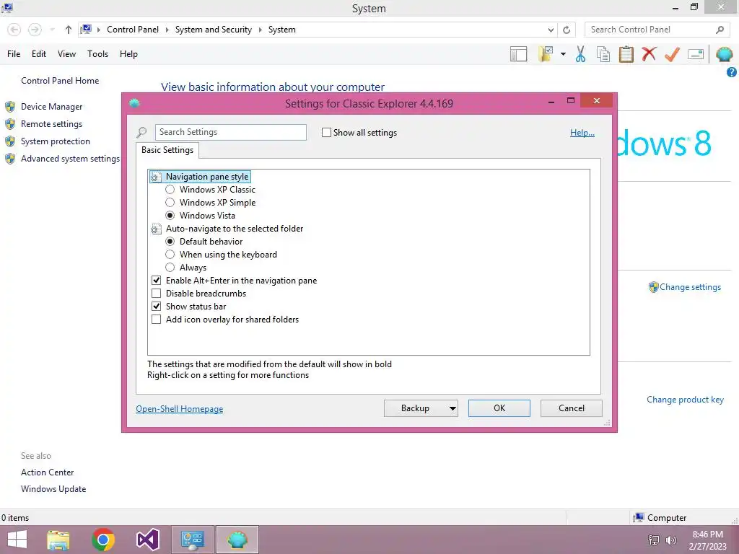Image resolution: width=739 pixels, height=554 pixels.
Task: Click the Paste clipboard toolbar icon
Action: click(626, 54)
